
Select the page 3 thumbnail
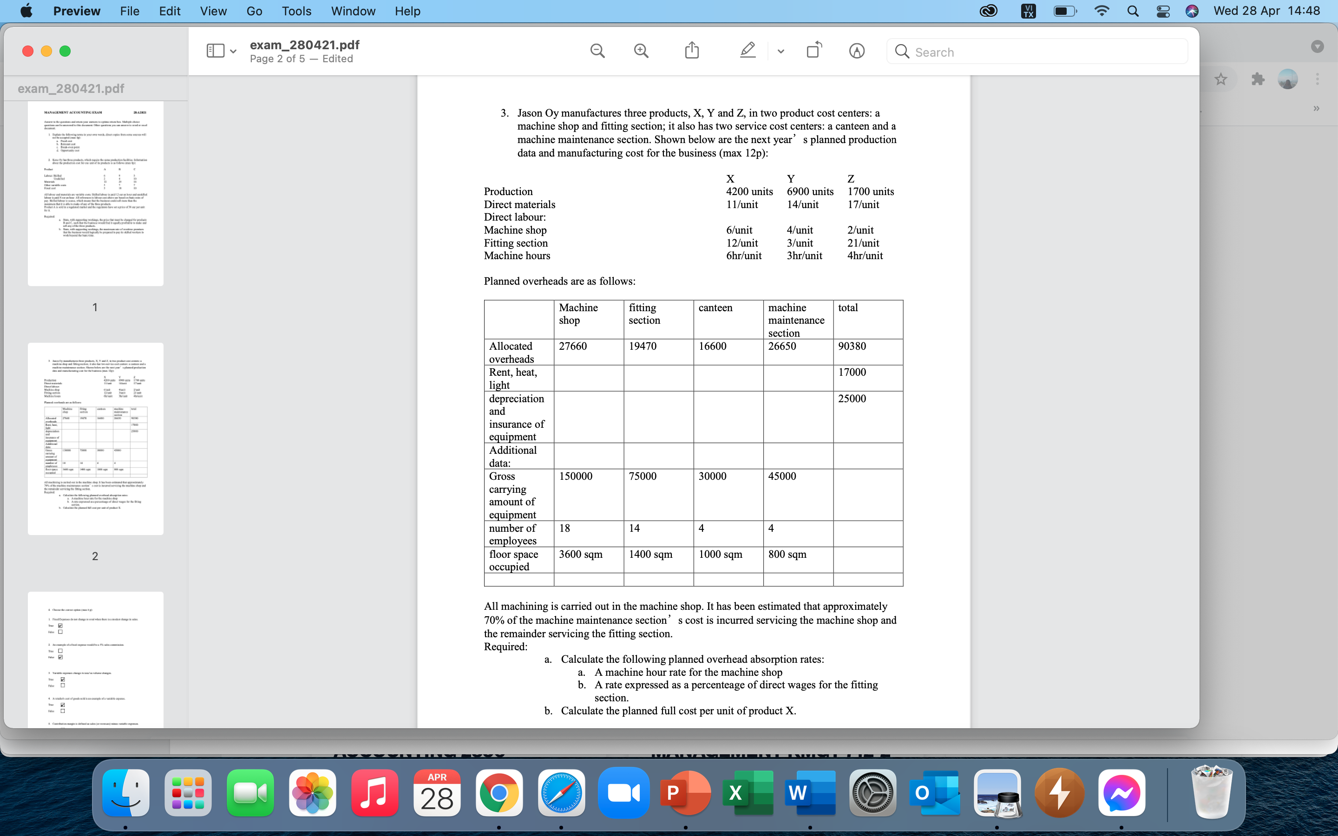click(95, 659)
